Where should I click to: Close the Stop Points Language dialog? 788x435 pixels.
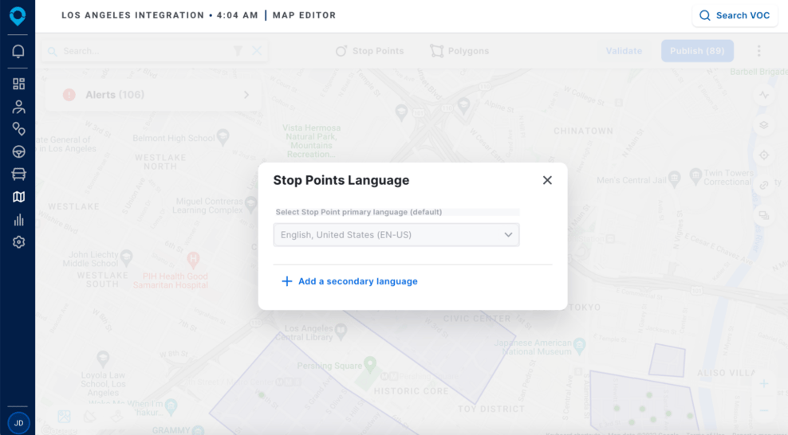click(x=547, y=180)
